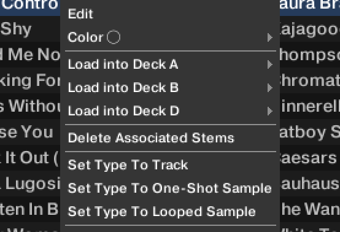Select the track row containing It Out
Screen dimensions: 340x232
[x=30, y=158]
